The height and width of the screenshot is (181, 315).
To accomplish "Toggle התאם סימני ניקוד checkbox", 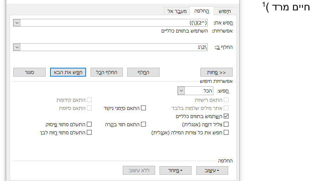I will [143, 108].
